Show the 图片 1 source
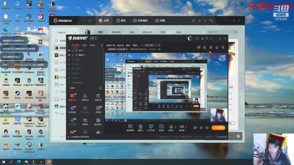294x165 pixels. point(69,73)
